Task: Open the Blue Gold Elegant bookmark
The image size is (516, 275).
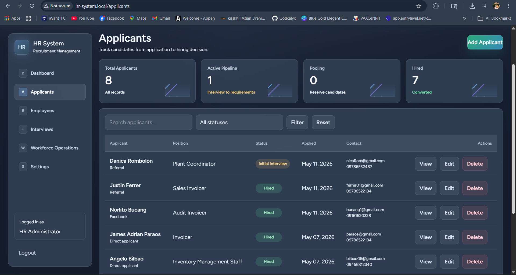Action: [324, 18]
